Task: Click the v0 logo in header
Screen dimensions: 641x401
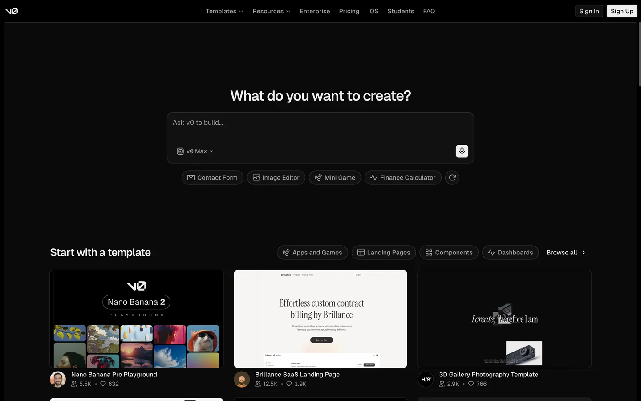Action: click(x=12, y=11)
